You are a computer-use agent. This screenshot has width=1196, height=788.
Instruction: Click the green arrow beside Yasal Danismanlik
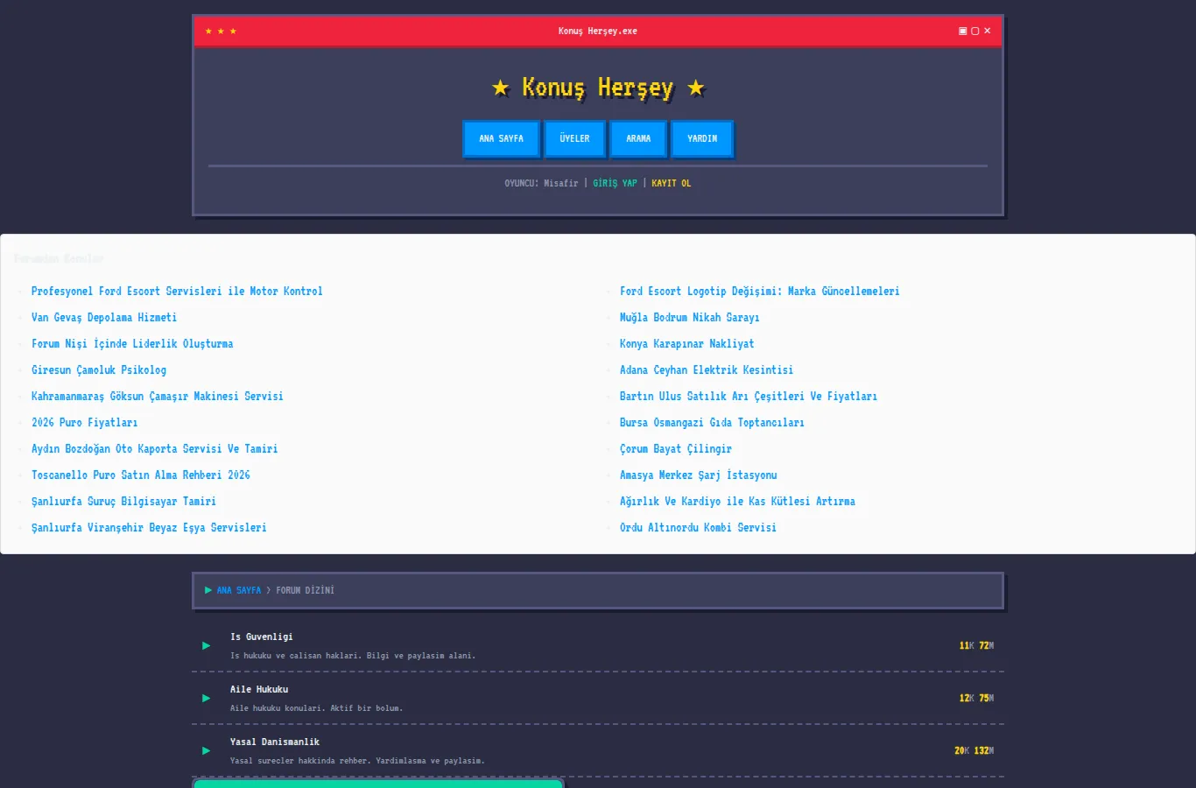coord(207,750)
